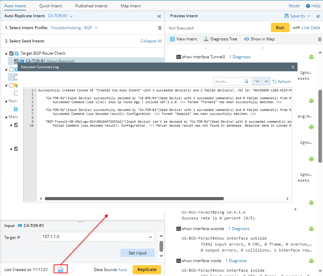Expand the Non- tree group

6,101
